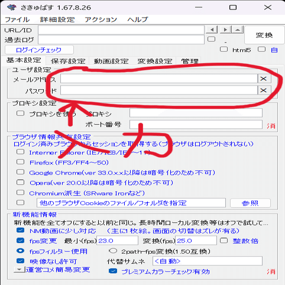The width and height of the screenshot is (285, 285).
Task: Click the URL/ID input field
Action: click(121, 30)
